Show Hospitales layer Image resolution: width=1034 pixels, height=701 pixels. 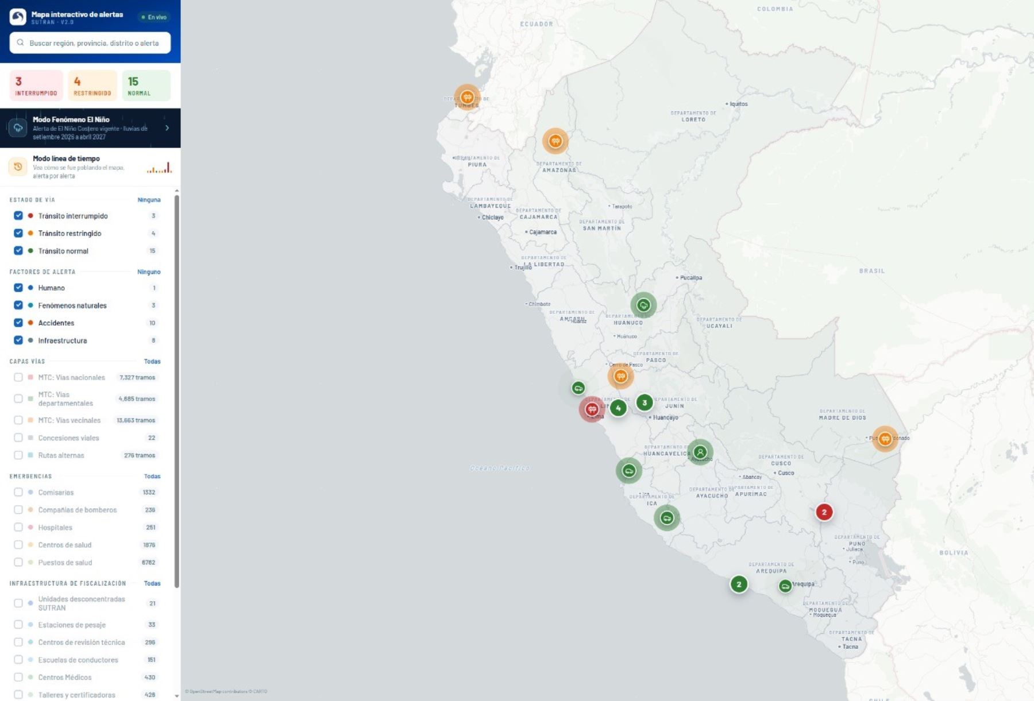click(18, 527)
